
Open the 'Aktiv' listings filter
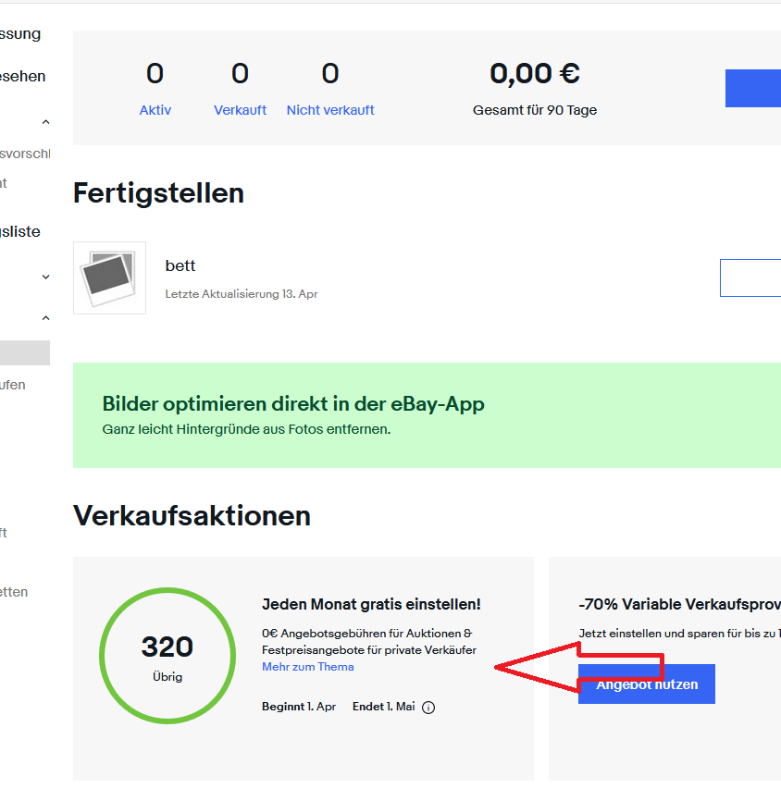155,109
